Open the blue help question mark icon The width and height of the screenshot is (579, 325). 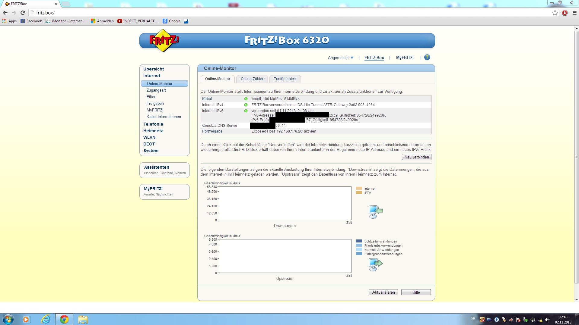427,57
